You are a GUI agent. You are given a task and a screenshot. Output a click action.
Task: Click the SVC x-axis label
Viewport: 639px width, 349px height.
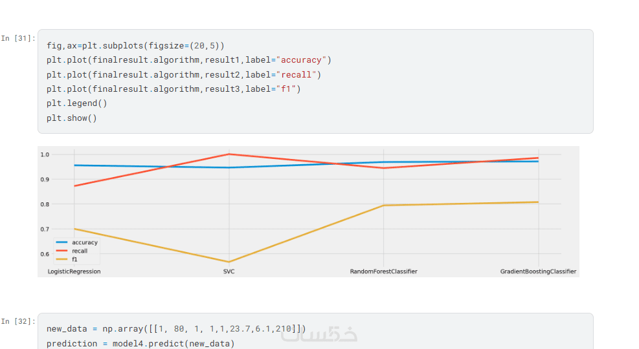pos(229,271)
